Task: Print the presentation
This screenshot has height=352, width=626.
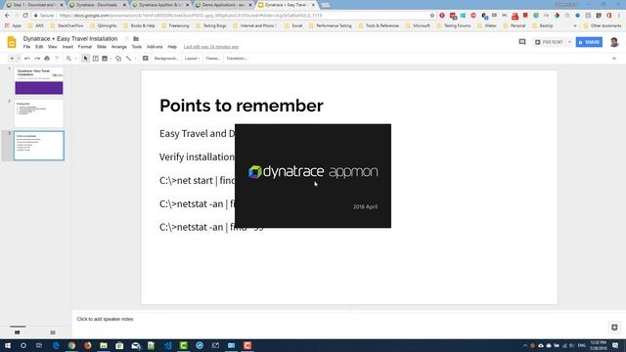Action: tap(47, 59)
